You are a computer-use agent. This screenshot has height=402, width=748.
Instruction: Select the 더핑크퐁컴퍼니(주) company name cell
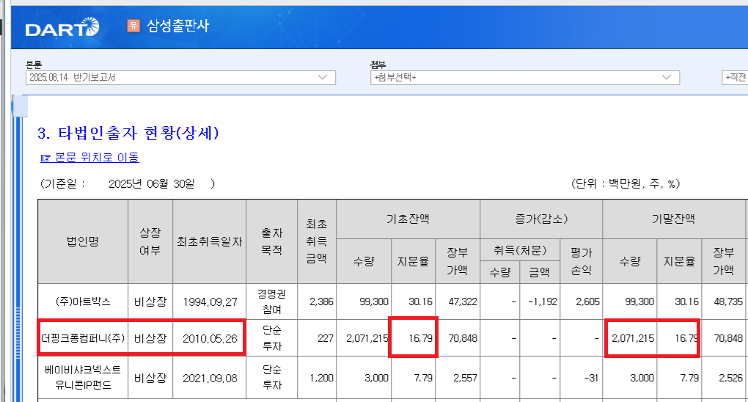coord(83,338)
